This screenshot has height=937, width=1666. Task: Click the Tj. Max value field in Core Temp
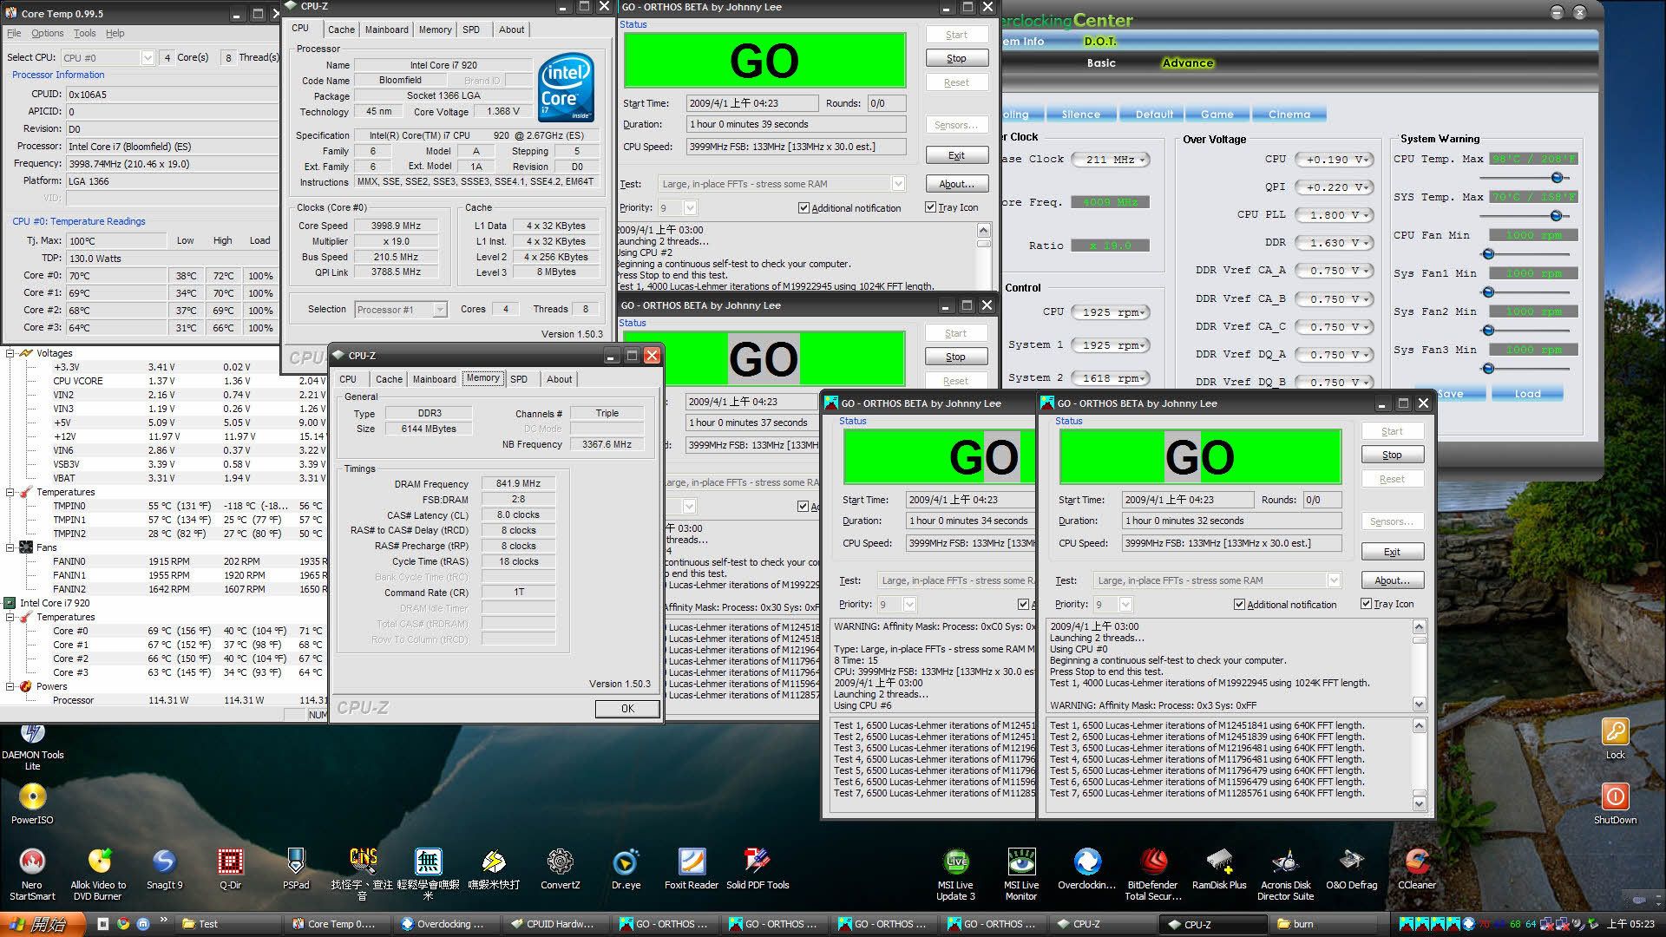115,241
